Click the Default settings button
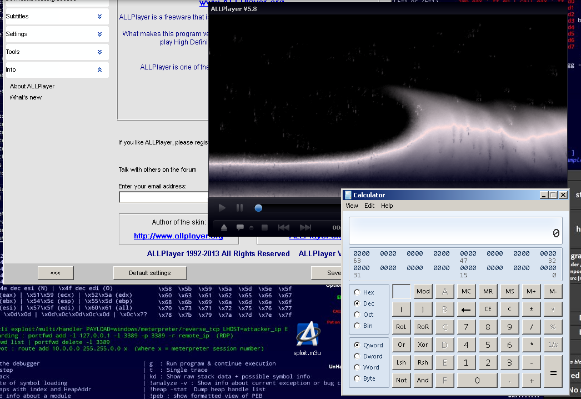 (150, 273)
